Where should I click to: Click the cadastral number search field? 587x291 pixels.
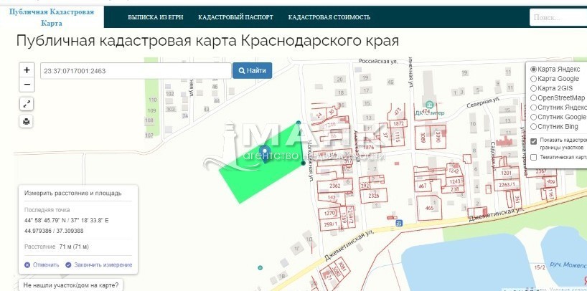point(134,70)
